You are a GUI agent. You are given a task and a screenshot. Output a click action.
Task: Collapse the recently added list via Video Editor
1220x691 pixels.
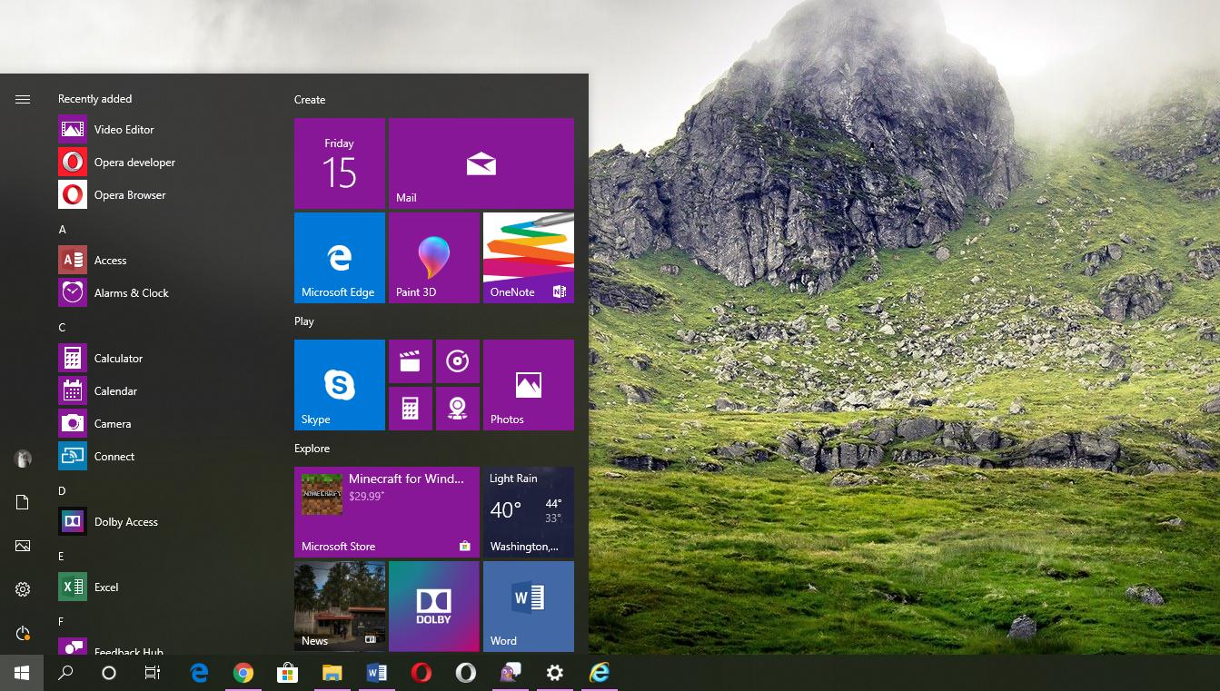click(x=124, y=129)
